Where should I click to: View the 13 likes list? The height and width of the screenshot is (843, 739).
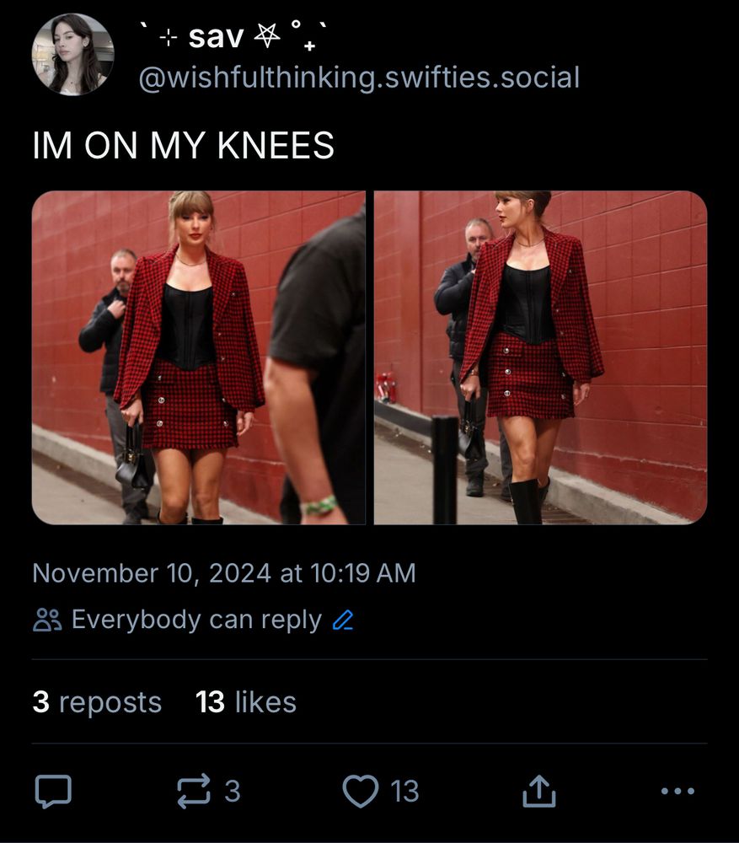coord(245,702)
